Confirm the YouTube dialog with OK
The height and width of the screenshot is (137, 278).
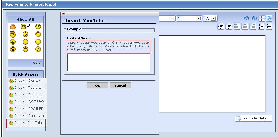[98, 85]
